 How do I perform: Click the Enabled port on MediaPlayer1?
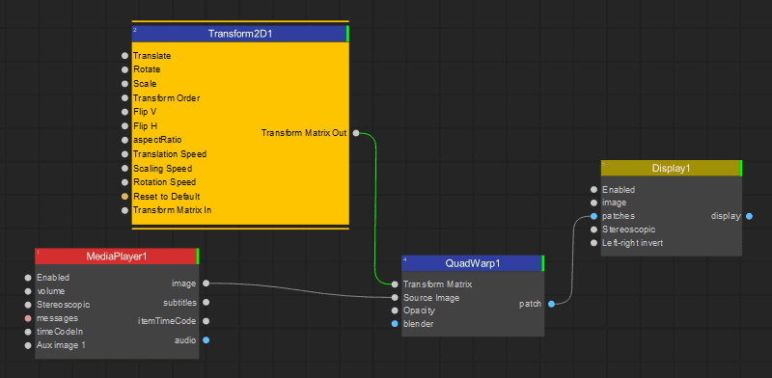click(28, 278)
